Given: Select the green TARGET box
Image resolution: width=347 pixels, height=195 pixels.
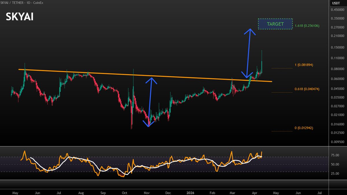Looking at the screenshot, I should (x=275, y=24).
